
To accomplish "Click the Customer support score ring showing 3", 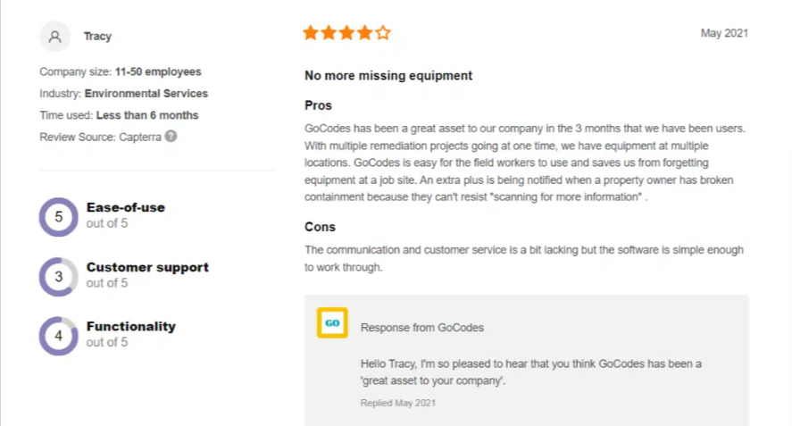I will click(59, 277).
